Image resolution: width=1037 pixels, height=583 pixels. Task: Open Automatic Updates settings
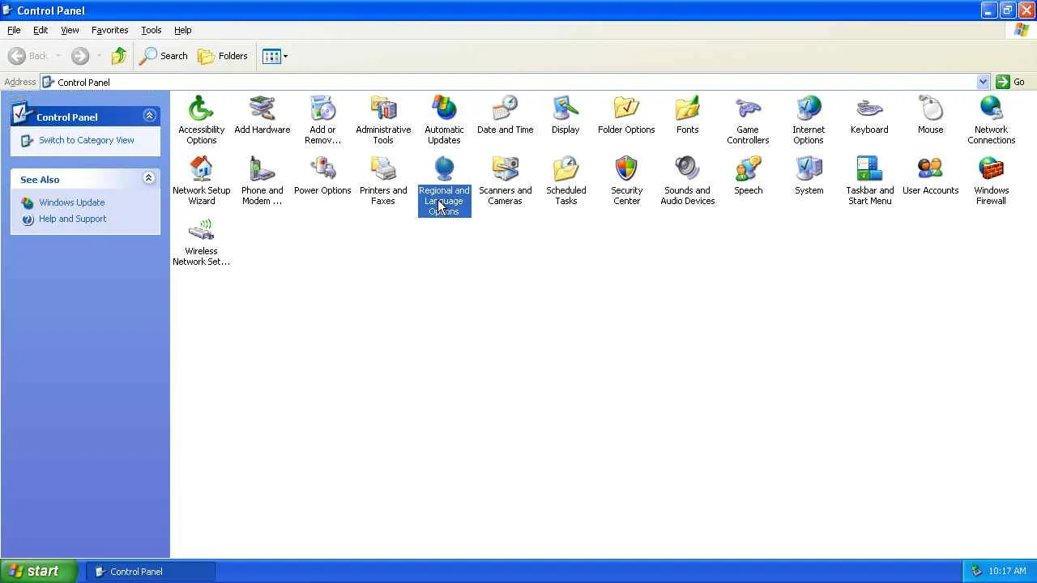click(444, 120)
